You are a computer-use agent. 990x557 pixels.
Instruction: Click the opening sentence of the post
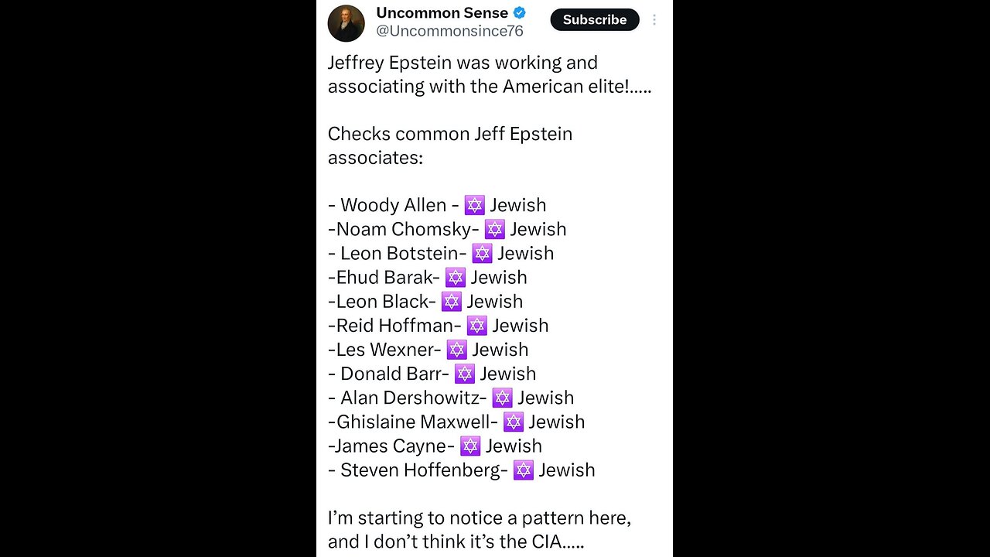[x=490, y=74]
